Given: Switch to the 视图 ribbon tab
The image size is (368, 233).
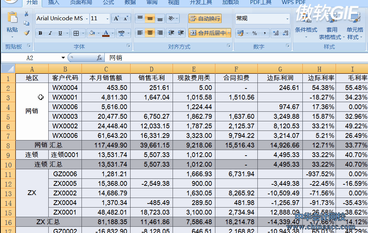Looking at the screenshot, I should [174, 2].
